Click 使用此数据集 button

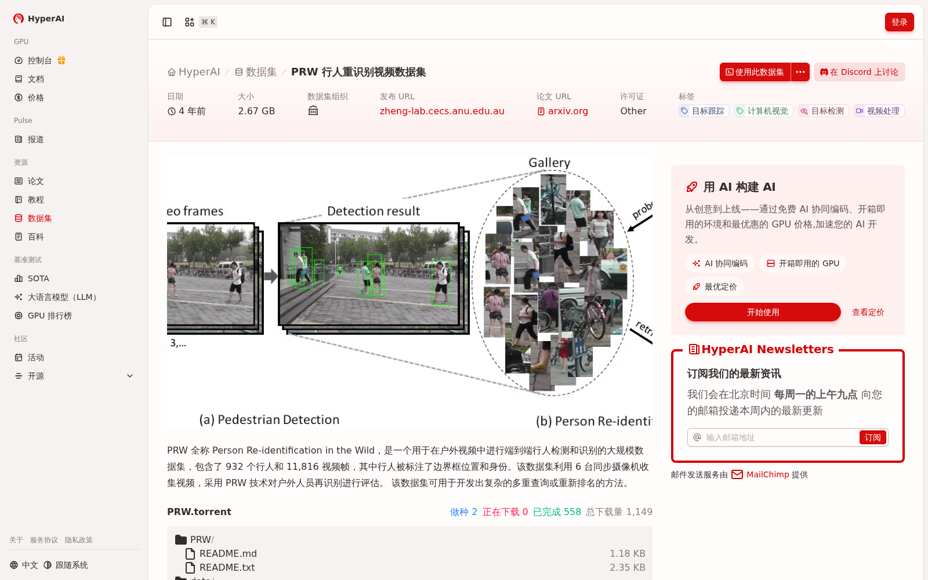[x=755, y=72]
